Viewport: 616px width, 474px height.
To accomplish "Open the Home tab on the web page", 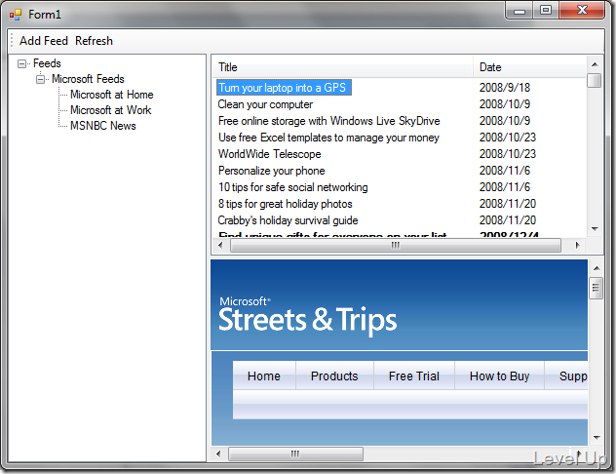I will coord(264,376).
